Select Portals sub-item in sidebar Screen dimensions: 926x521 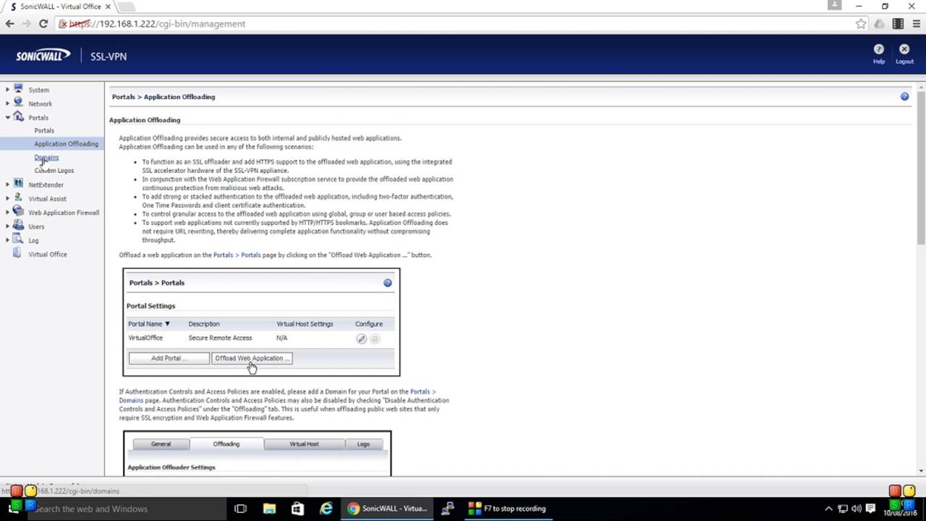click(44, 130)
